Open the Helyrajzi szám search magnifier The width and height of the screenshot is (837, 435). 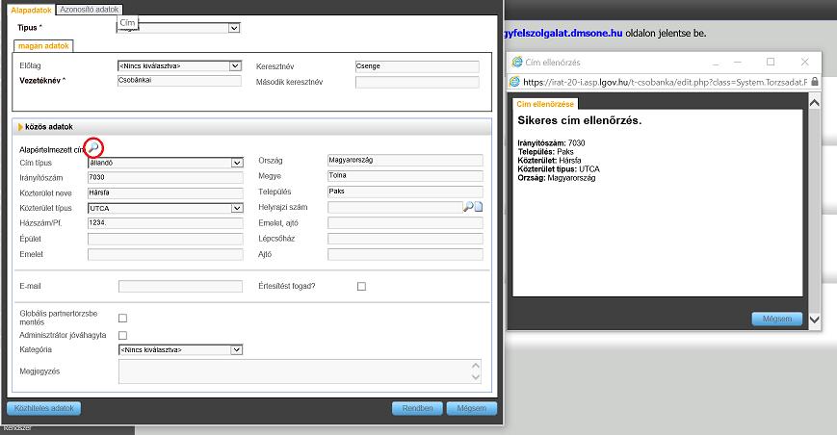(x=467, y=207)
